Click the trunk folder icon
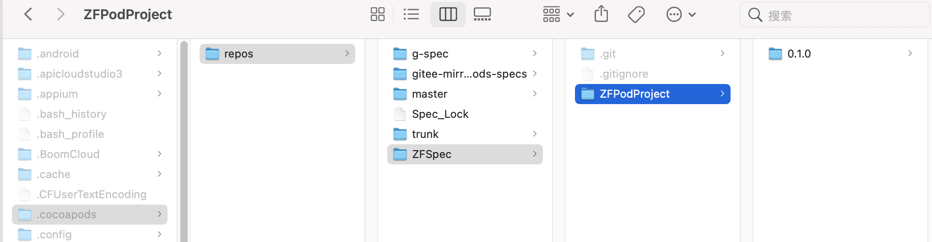 (x=400, y=134)
